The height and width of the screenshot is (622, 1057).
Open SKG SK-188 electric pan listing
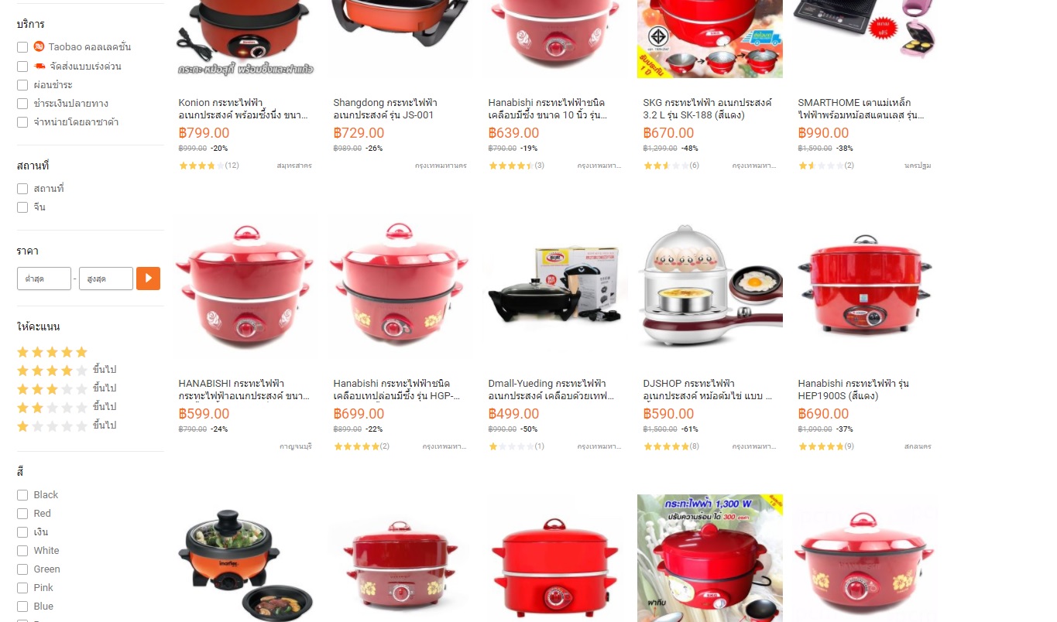[x=708, y=109]
